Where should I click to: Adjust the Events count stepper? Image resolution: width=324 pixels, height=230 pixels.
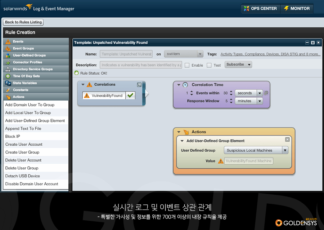pos(192,93)
